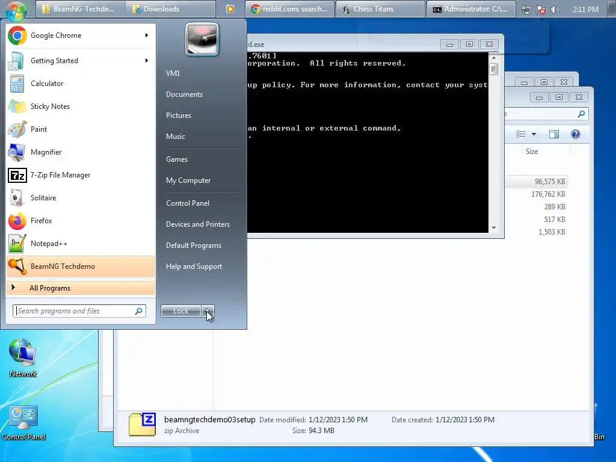Select the file row sized 96,575 KB
The image size is (616, 462).
click(537, 182)
